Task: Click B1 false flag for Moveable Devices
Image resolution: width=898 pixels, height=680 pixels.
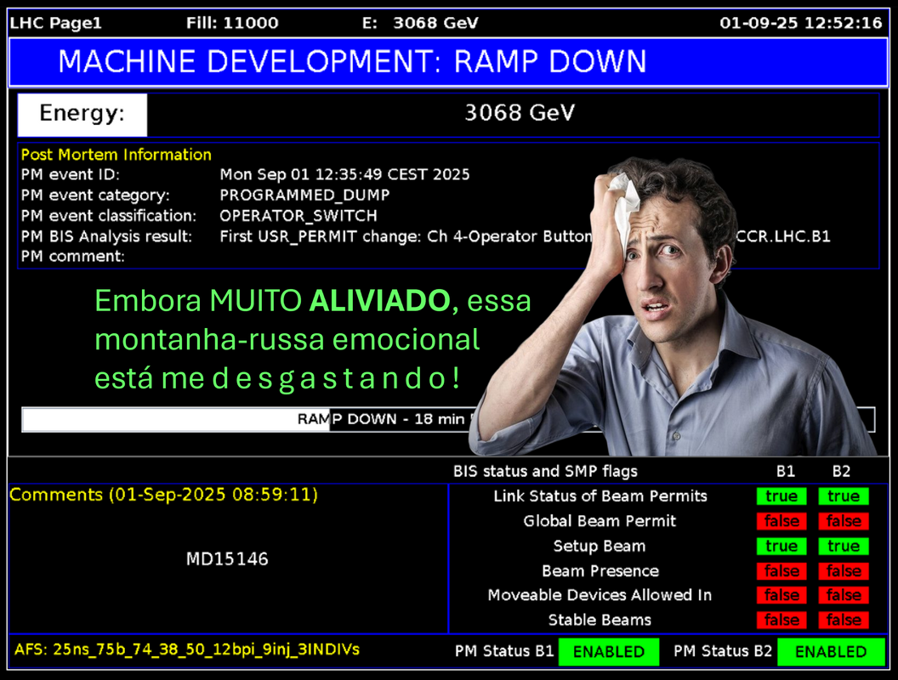Action: (781, 595)
